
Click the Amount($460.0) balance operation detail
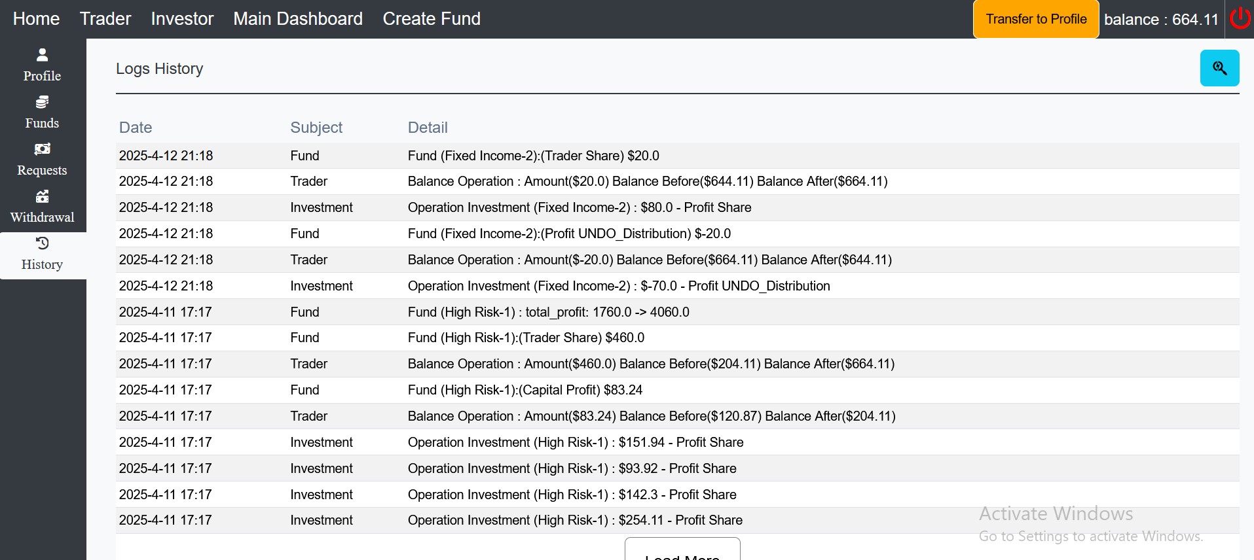pos(651,364)
